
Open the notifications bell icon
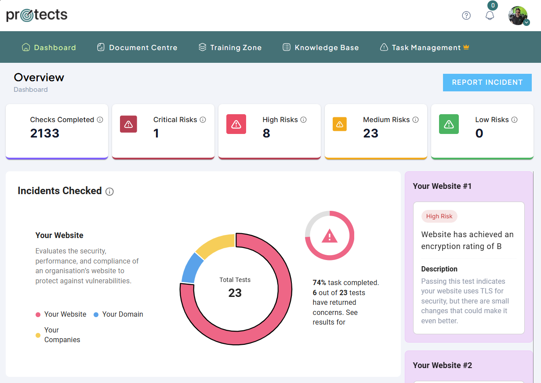coord(490,16)
